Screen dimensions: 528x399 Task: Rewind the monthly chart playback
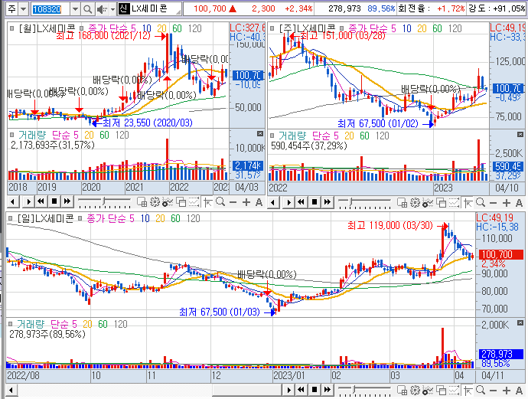click(x=41, y=201)
